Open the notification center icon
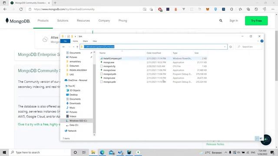Image resolution: width=278 pixels, height=156 pixels. [272, 152]
